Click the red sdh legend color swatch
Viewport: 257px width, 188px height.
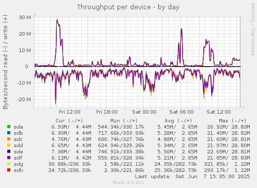tap(9, 170)
